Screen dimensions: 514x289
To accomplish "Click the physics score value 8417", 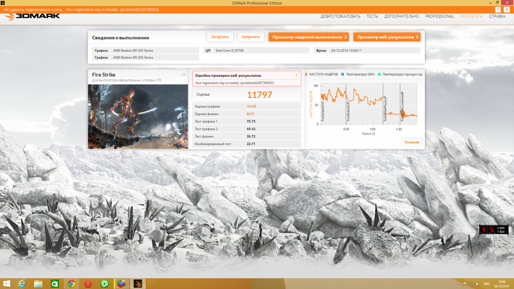I will click(251, 114).
